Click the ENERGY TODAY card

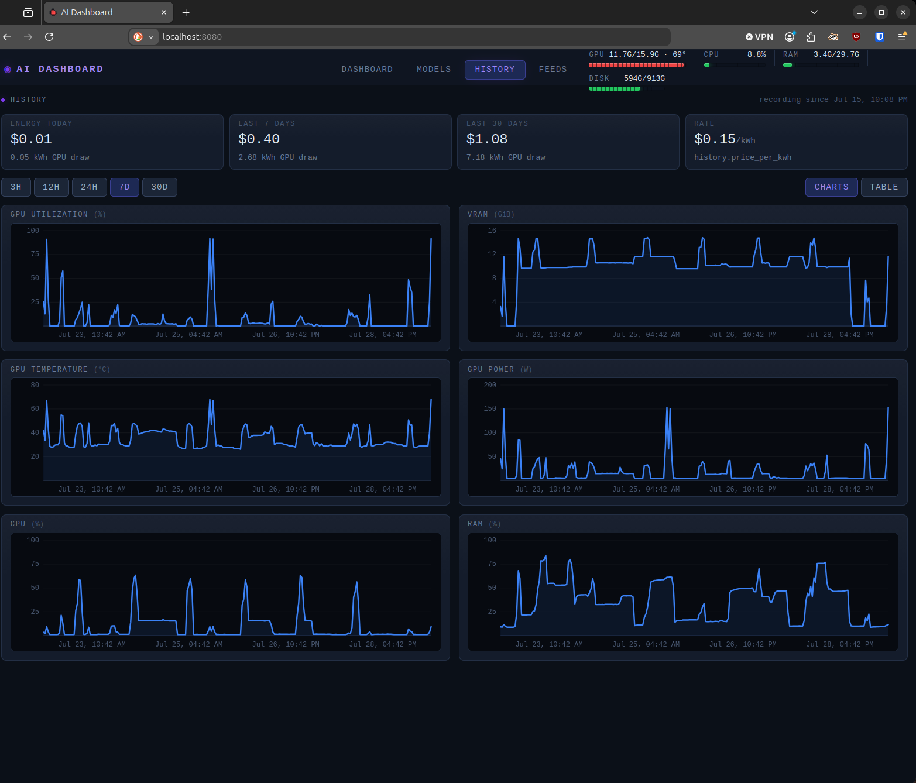click(x=112, y=142)
